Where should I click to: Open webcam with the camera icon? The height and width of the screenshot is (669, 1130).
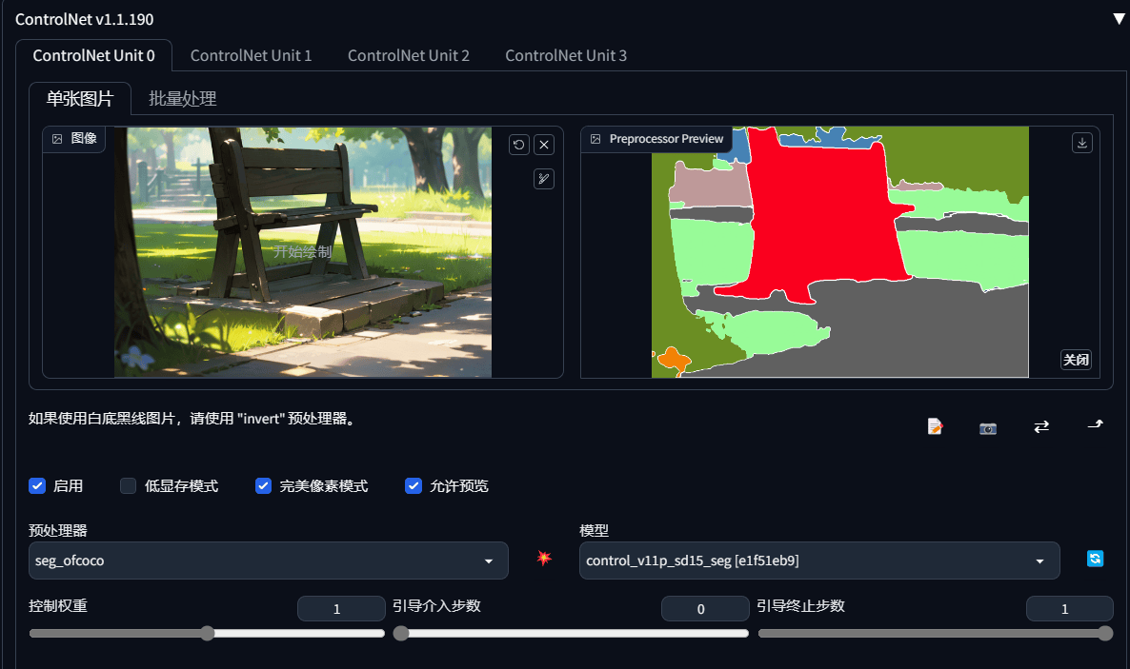[988, 428]
